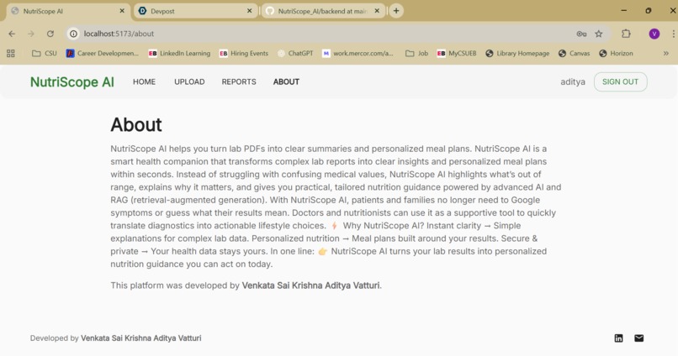Open work.mercor.com bookmark
Viewport: 678px width, 356px height.
(x=358, y=54)
